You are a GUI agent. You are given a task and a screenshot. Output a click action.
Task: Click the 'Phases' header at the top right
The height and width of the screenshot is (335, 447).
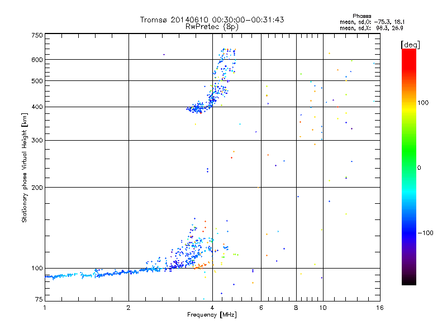click(362, 16)
